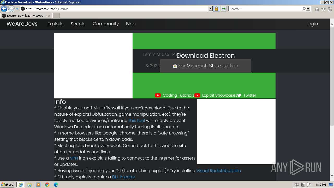The width and height of the screenshot is (334, 188).
Task: Click the Info heading
Action: click(x=60, y=102)
